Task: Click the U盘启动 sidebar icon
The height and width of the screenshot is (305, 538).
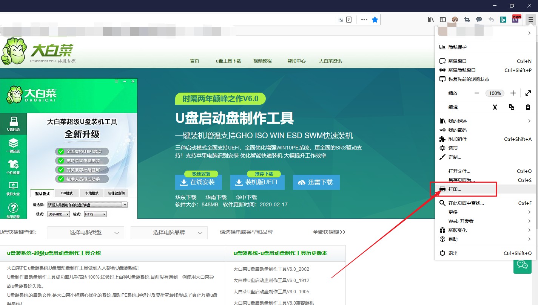Action: coord(14,124)
